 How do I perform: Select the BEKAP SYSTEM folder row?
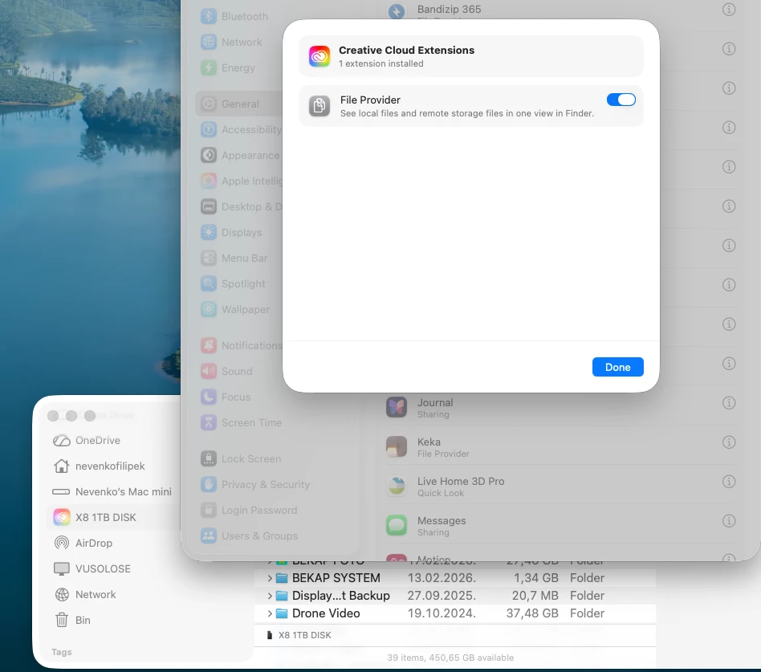point(455,578)
